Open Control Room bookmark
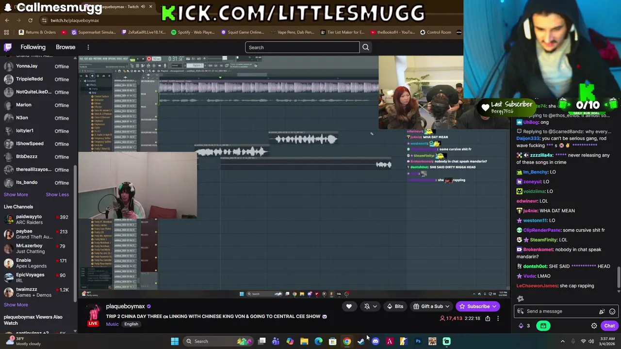 [x=435, y=32]
